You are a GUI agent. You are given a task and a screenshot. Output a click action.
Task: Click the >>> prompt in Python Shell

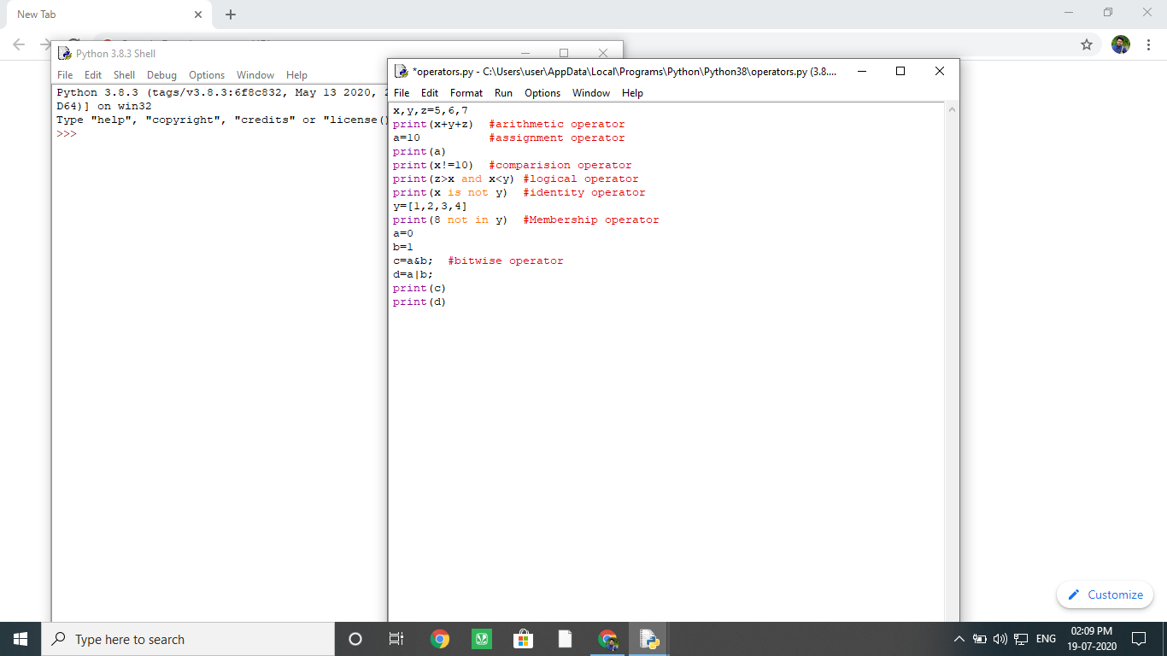(x=67, y=134)
